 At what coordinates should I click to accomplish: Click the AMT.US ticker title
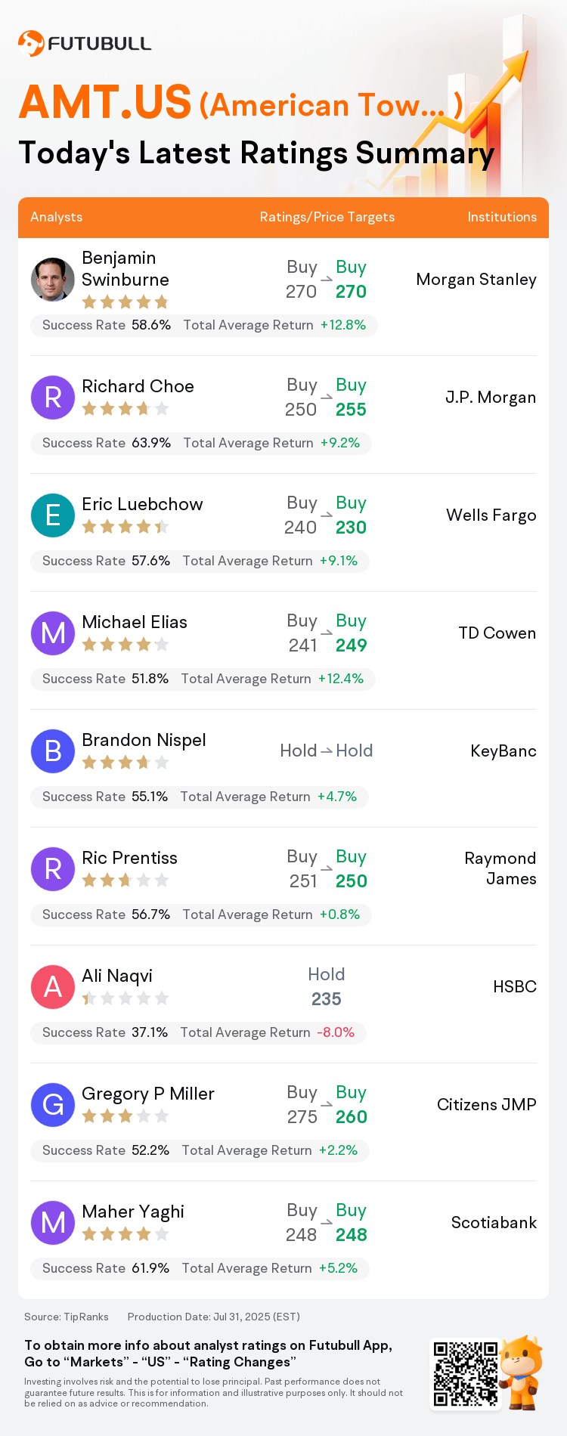pos(105,102)
